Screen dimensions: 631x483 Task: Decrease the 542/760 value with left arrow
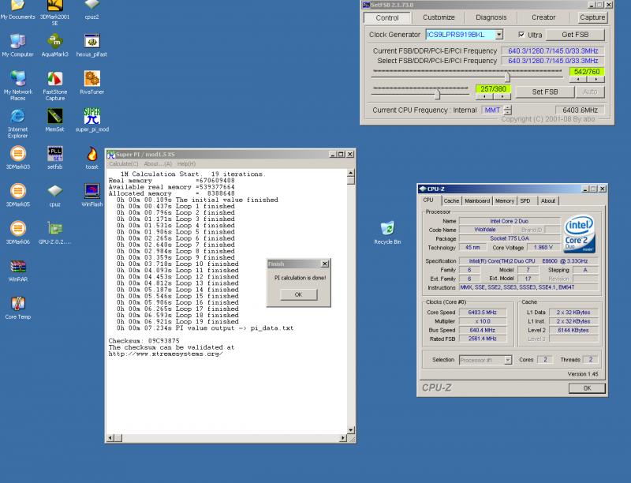pyautogui.click(x=578, y=79)
